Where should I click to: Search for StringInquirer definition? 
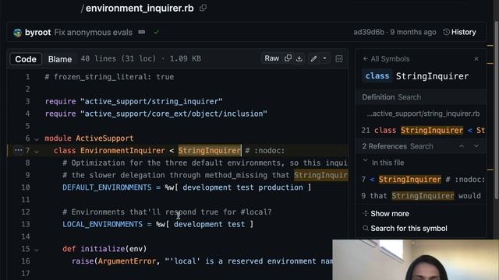(409, 97)
